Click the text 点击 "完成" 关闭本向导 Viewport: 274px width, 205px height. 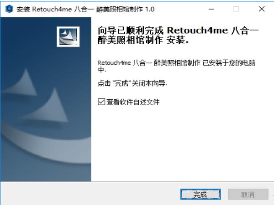132,83
